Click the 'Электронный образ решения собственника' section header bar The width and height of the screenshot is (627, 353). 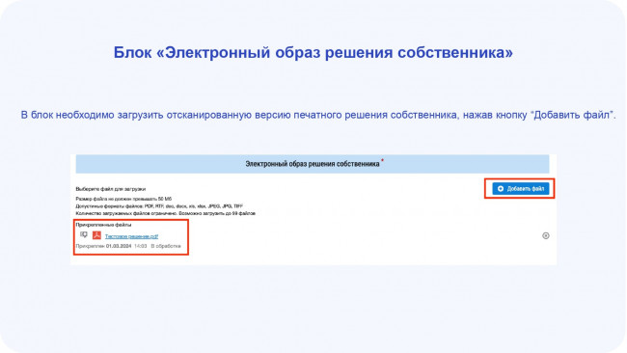[313, 164]
